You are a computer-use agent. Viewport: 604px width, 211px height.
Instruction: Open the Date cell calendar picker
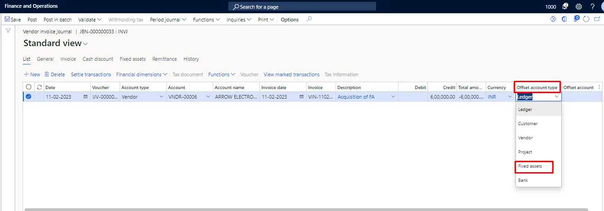(85, 97)
